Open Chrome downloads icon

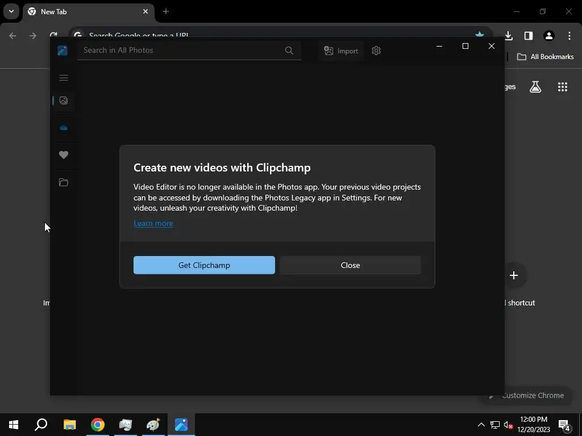pos(509,36)
